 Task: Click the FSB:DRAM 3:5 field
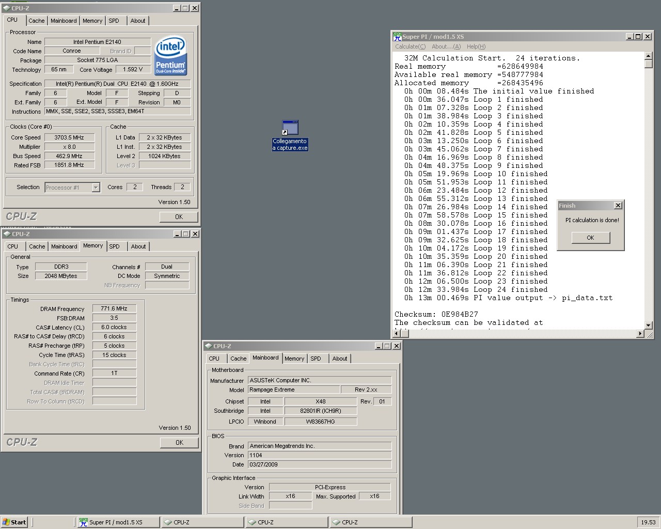pyautogui.click(x=114, y=318)
